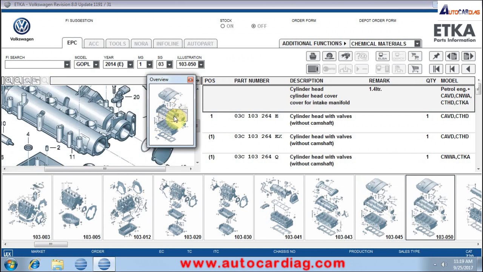Close the Overview popup

190,80
